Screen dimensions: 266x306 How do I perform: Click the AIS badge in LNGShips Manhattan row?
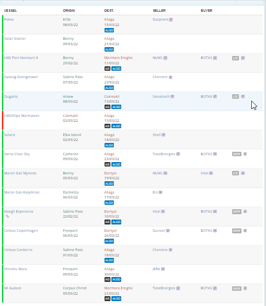click(x=107, y=126)
